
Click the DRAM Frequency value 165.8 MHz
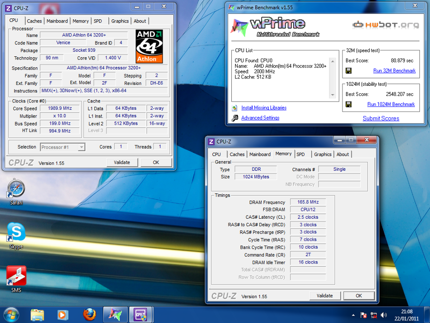[x=308, y=202]
